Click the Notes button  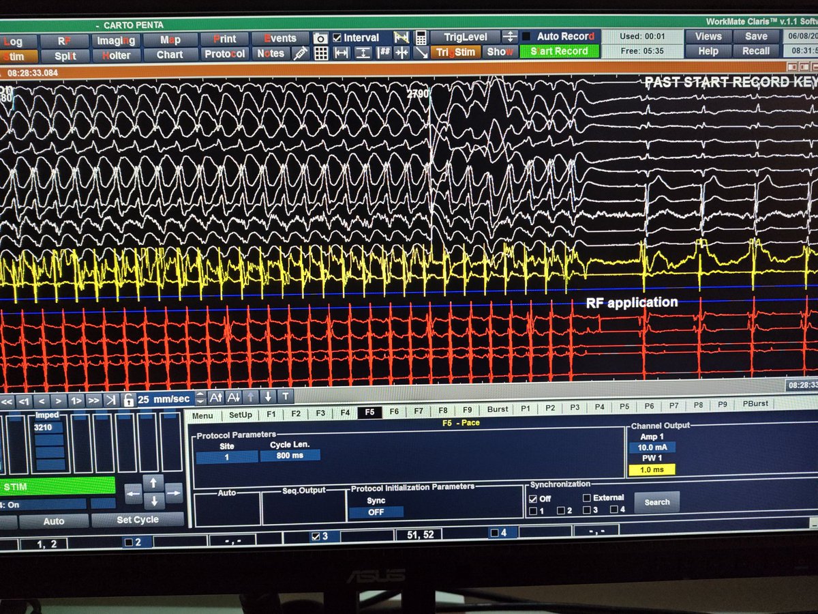click(271, 54)
